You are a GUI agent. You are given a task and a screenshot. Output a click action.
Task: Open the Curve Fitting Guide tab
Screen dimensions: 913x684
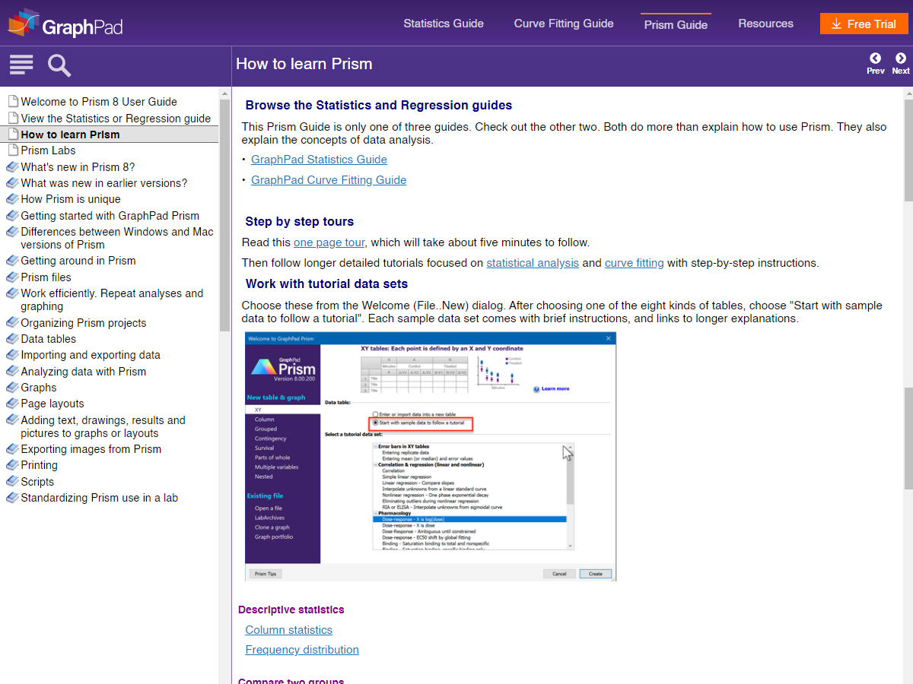(x=563, y=24)
